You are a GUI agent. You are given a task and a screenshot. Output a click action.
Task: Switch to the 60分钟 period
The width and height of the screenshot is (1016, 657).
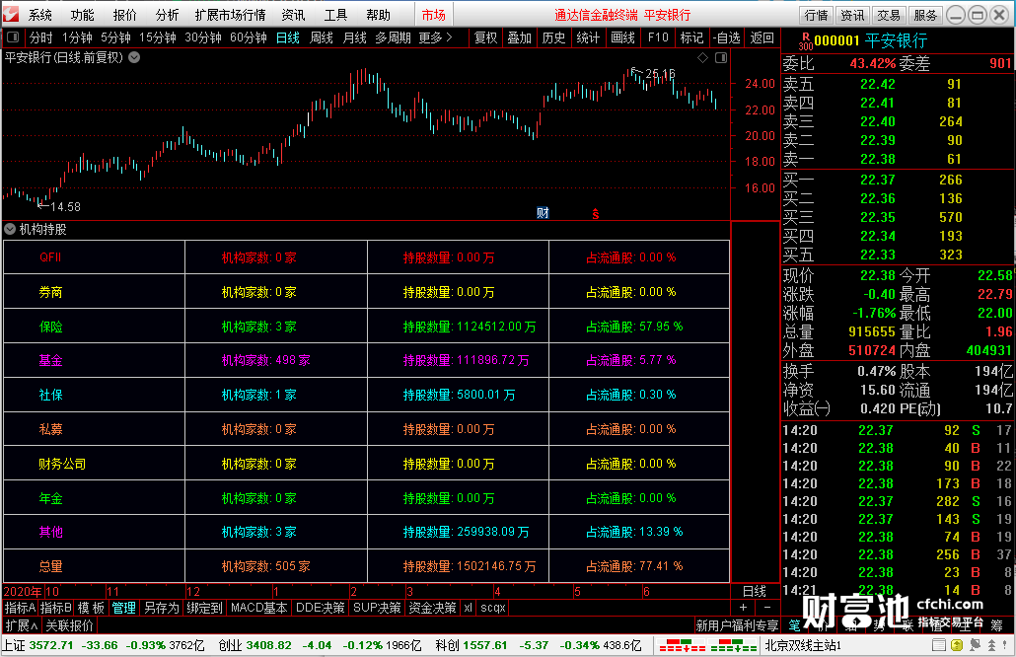pyautogui.click(x=249, y=37)
